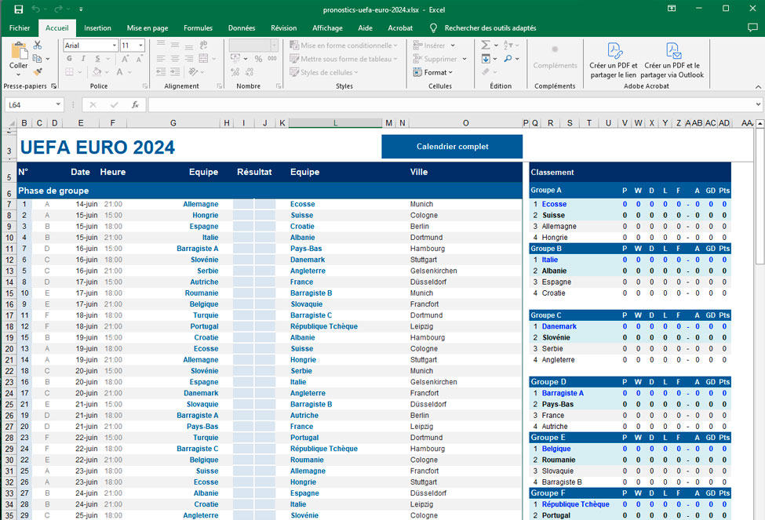Screen dimensions: 765x520
Task: Click the merge and center icon
Action: [203, 59]
